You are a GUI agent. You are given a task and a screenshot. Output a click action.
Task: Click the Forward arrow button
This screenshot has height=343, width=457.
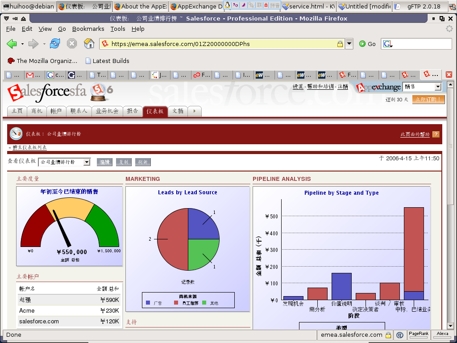[33, 44]
